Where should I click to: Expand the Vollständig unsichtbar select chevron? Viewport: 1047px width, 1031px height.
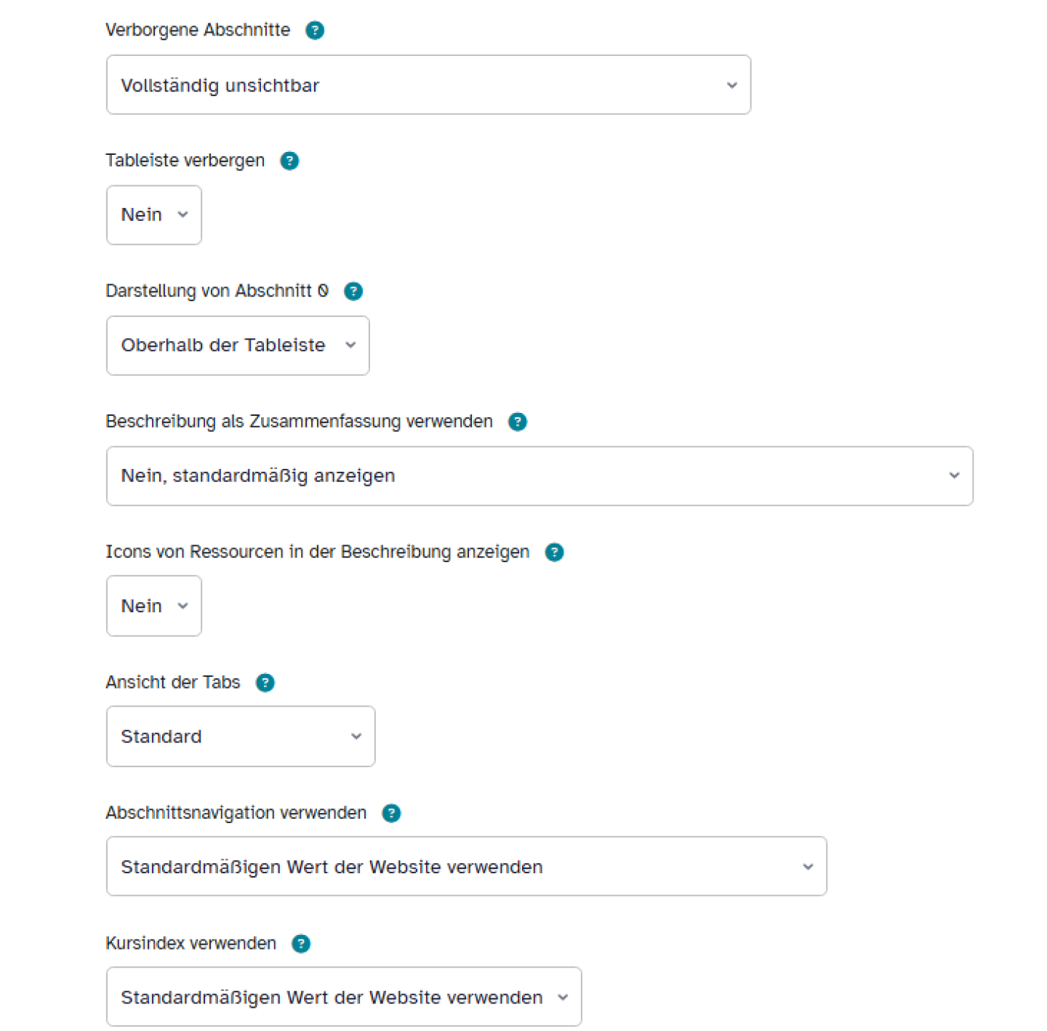(x=731, y=85)
